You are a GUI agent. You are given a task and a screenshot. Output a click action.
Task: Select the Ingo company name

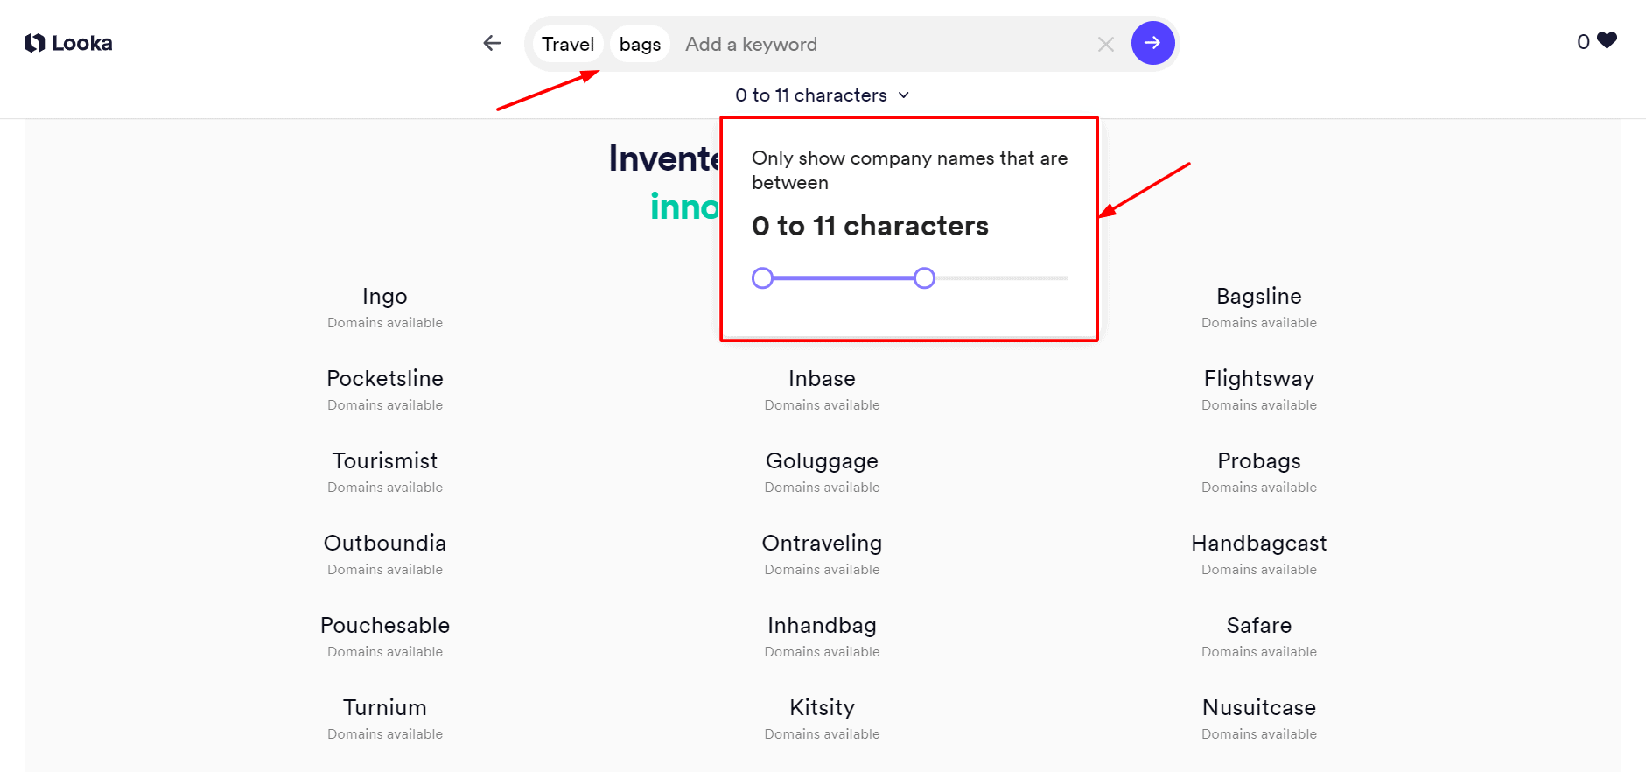click(385, 297)
